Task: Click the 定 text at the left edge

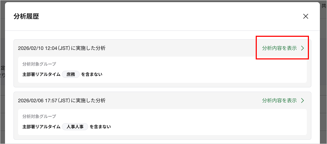Action: point(2,67)
